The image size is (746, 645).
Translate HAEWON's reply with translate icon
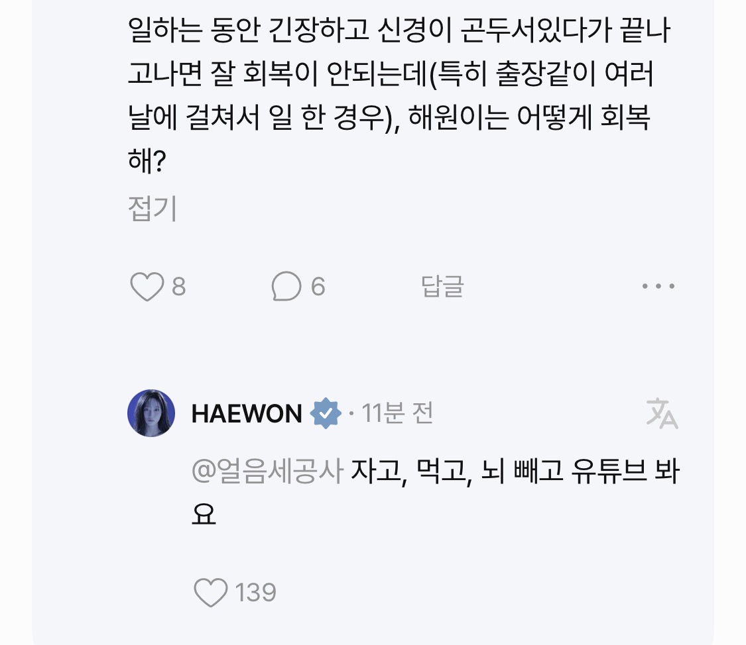click(662, 413)
